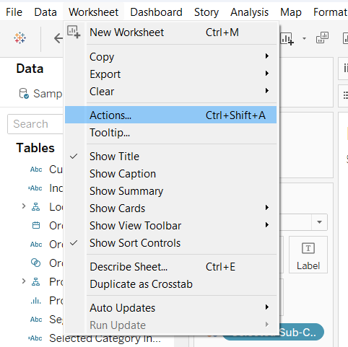Expand the Product hierarchy chevron
The height and width of the screenshot is (347, 348).
[24, 281]
